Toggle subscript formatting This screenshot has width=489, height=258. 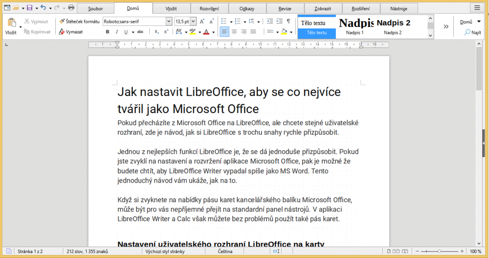(x=156, y=31)
